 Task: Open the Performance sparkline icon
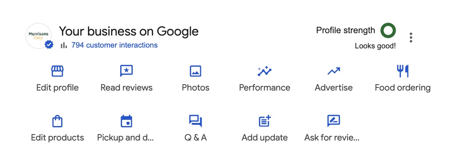(x=265, y=71)
